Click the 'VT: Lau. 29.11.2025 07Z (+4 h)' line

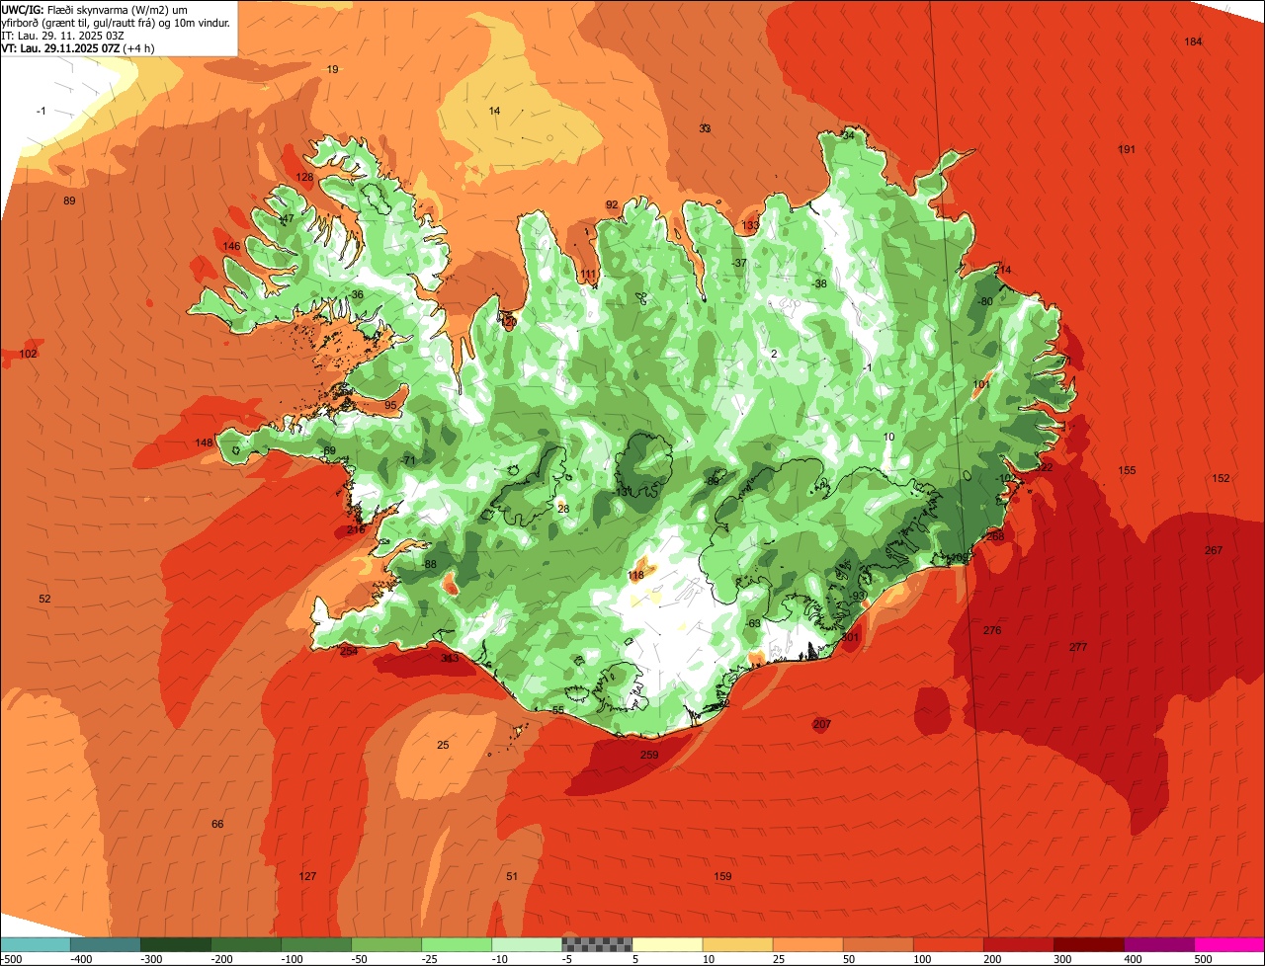78,47
